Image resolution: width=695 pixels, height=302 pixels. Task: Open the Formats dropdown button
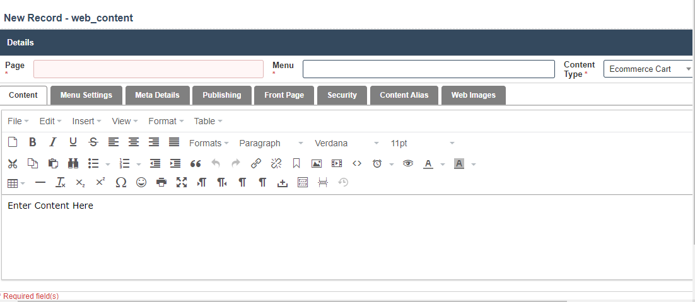point(209,143)
